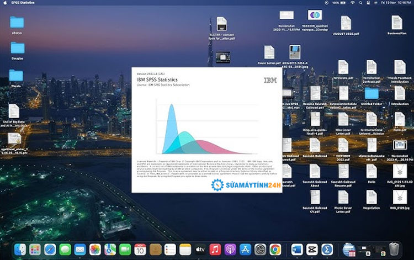Open Maps from the Dock
Image resolution: width=414 pixels, height=260 pixels.
110,250
